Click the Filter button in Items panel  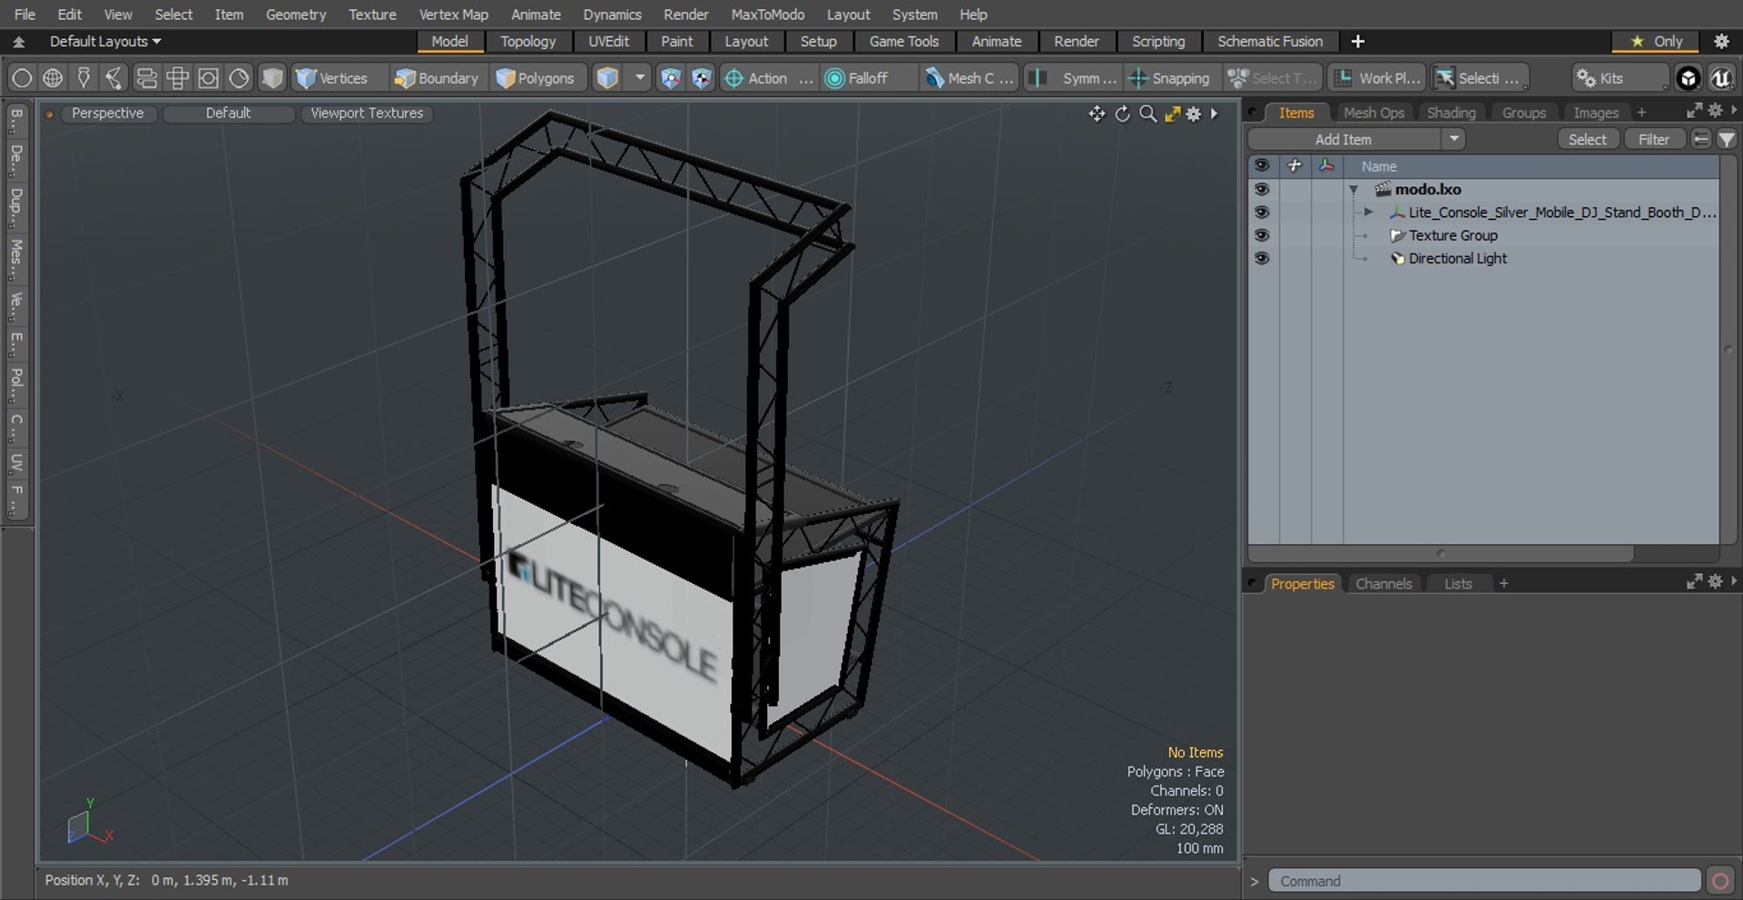pos(1653,139)
